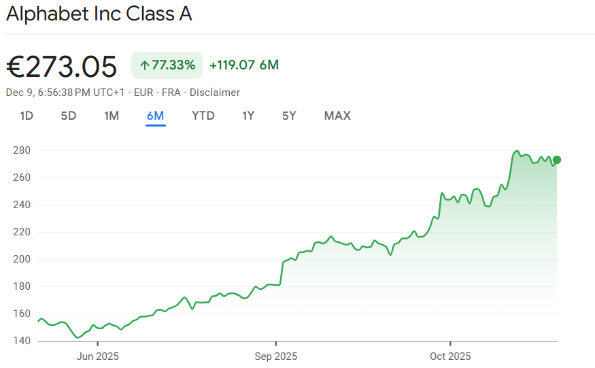Click the up arrow icon beside 77.33%
This screenshot has width=595, height=368.
(144, 65)
